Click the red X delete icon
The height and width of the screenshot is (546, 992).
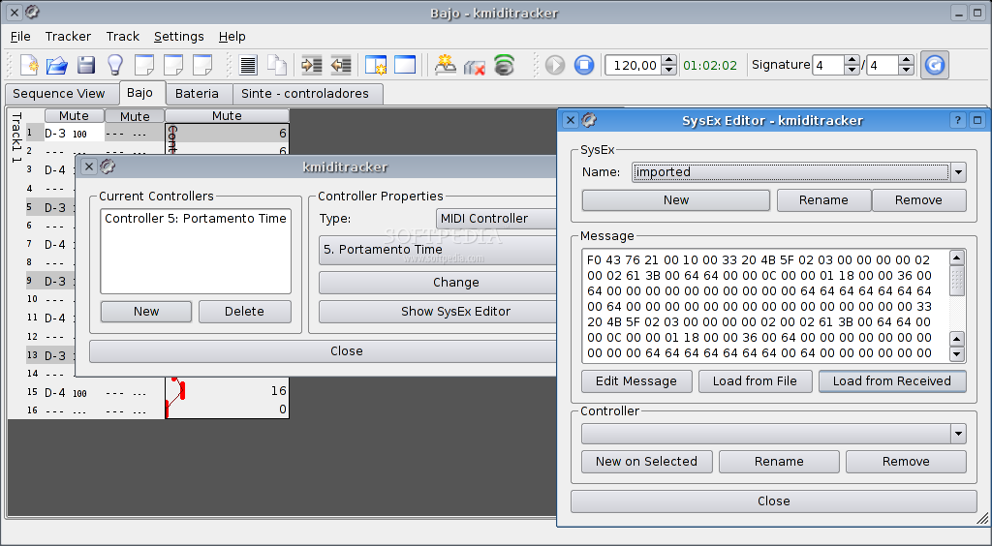pyautogui.click(x=475, y=66)
